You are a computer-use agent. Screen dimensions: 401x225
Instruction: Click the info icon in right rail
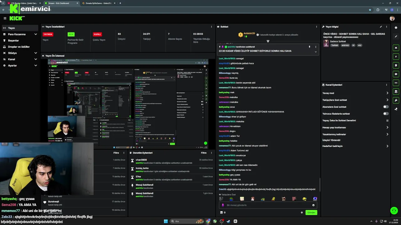click(396, 28)
